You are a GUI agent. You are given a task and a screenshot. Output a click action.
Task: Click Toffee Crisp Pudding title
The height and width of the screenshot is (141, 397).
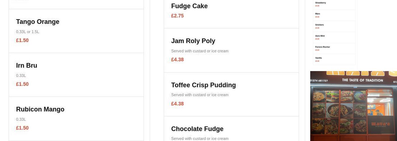tap(203, 85)
